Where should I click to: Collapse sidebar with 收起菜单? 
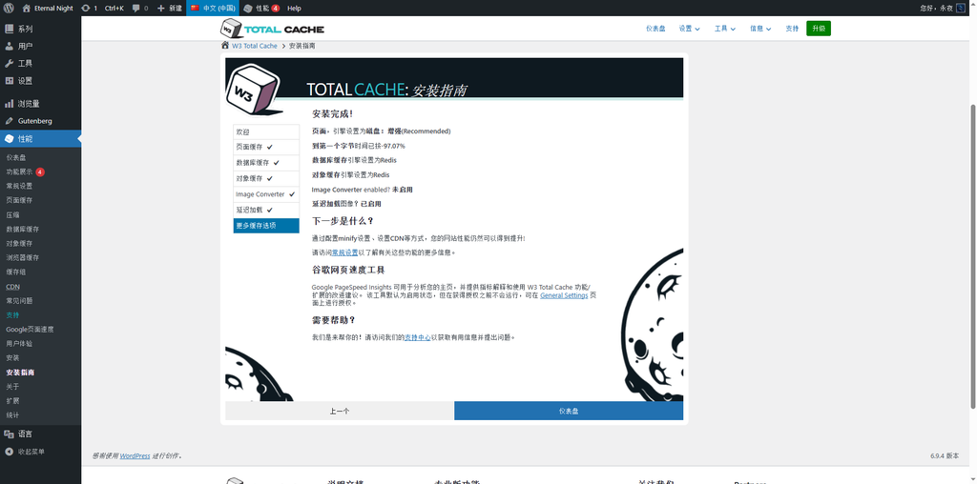pyautogui.click(x=40, y=452)
